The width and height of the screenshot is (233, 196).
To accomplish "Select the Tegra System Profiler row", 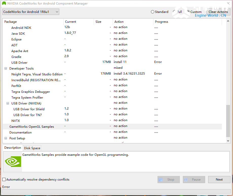I will [x=112, y=97].
